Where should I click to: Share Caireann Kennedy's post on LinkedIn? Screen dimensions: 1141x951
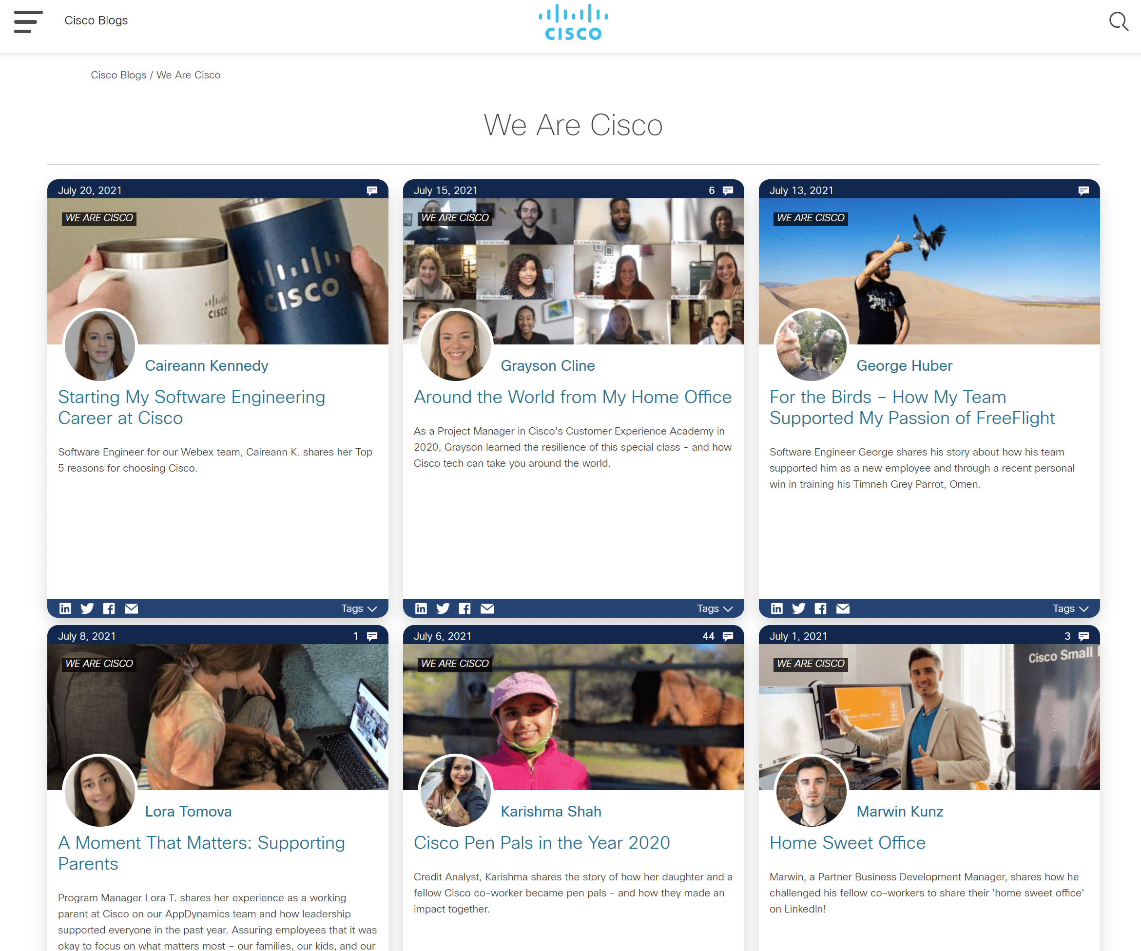pos(65,609)
